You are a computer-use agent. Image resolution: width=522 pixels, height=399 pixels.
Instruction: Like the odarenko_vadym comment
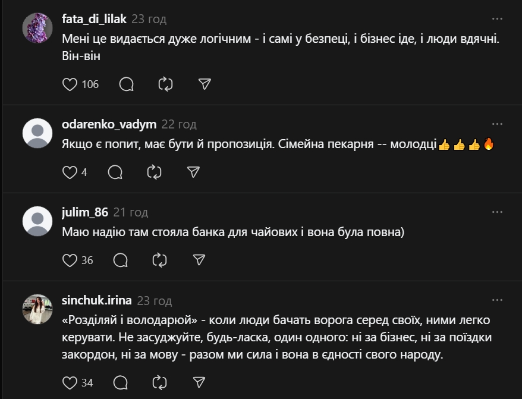point(70,172)
